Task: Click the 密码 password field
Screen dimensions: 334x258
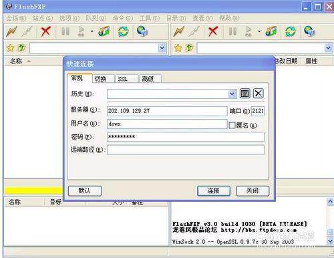Action: pyautogui.click(x=186, y=136)
